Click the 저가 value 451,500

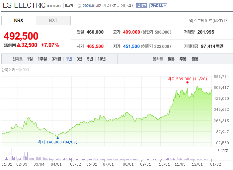click(x=131, y=46)
